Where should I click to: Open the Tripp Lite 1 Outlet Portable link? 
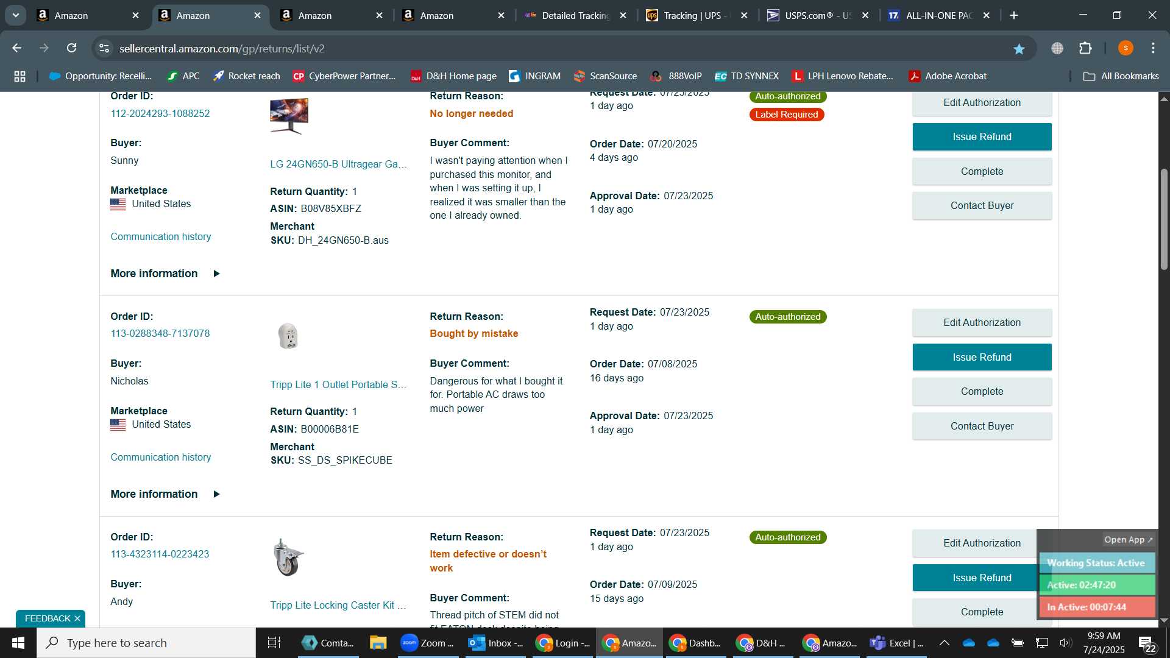[x=338, y=384]
